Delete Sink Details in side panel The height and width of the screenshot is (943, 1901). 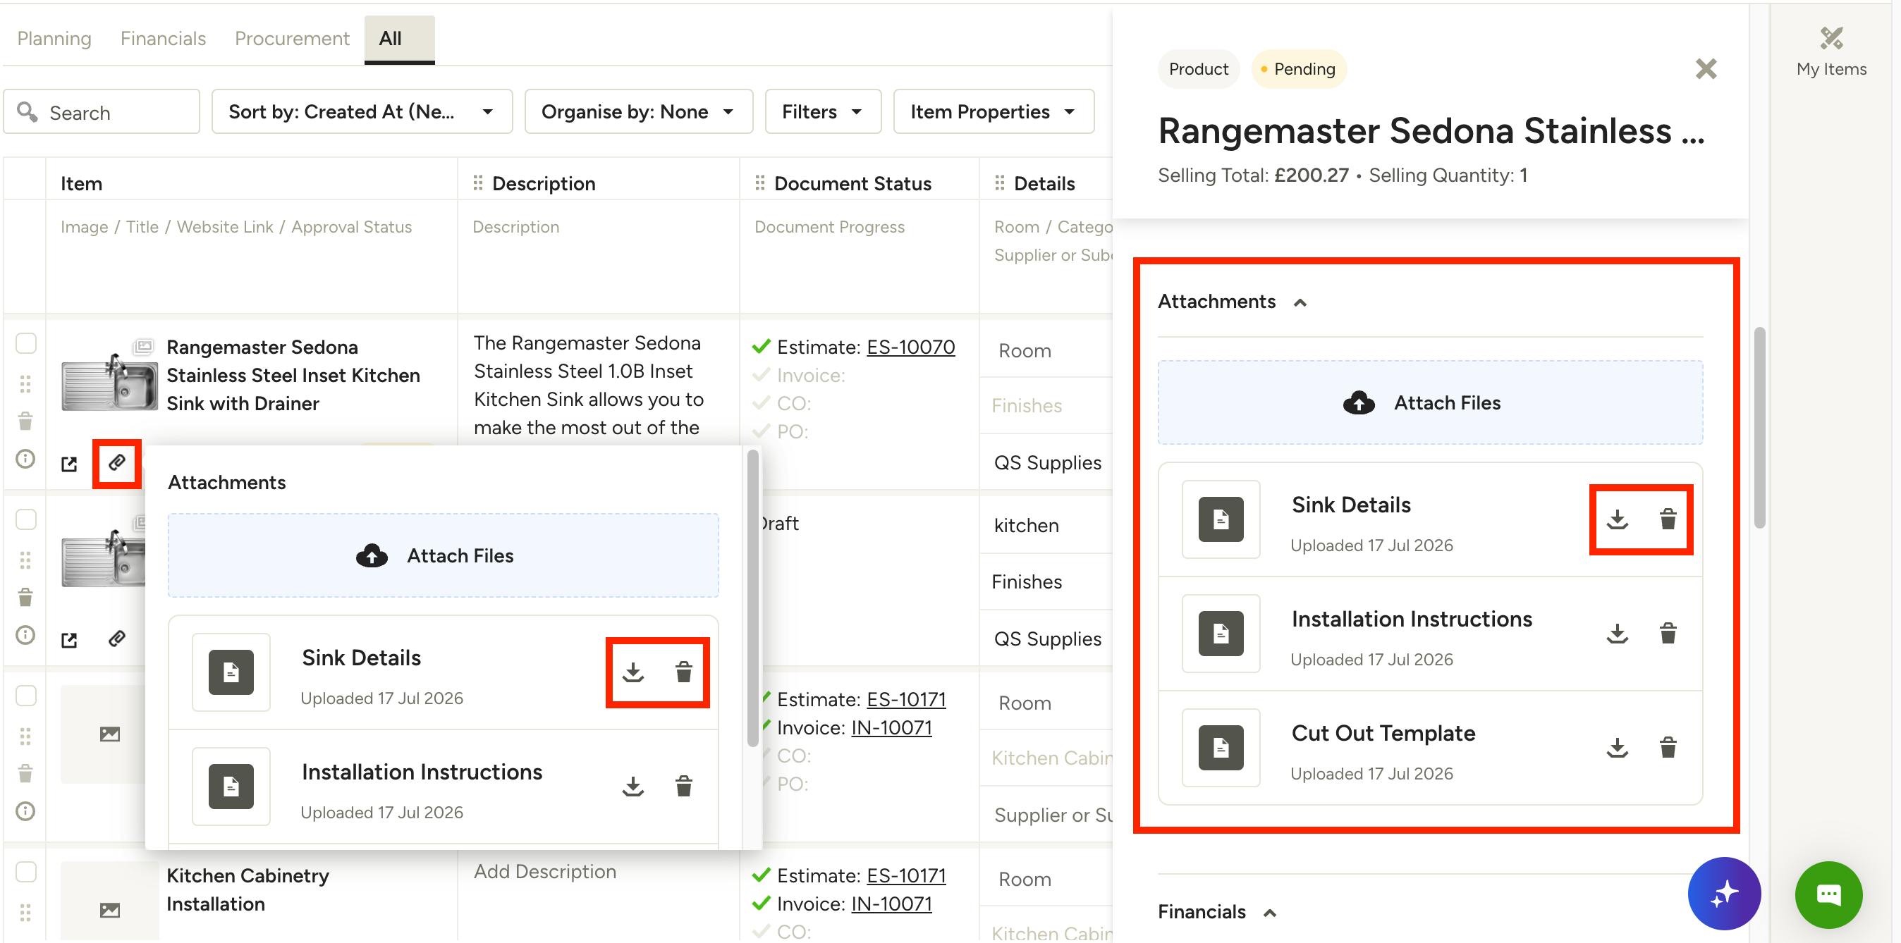[x=1668, y=519]
